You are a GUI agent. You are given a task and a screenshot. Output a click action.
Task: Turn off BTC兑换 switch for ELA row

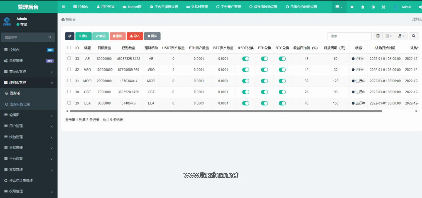point(282,103)
